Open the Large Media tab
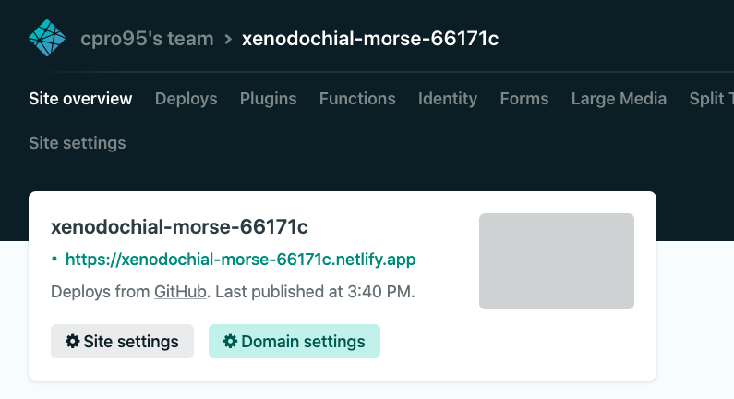The width and height of the screenshot is (734, 399). (x=619, y=99)
